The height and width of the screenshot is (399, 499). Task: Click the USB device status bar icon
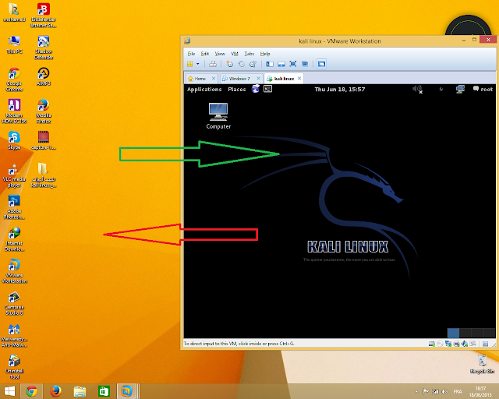[473, 344]
